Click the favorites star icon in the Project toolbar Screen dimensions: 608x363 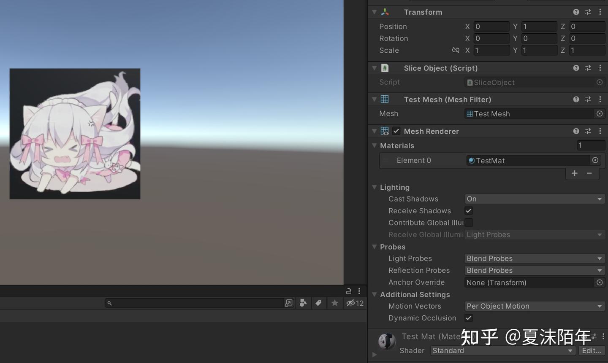click(x=335, y=303)
